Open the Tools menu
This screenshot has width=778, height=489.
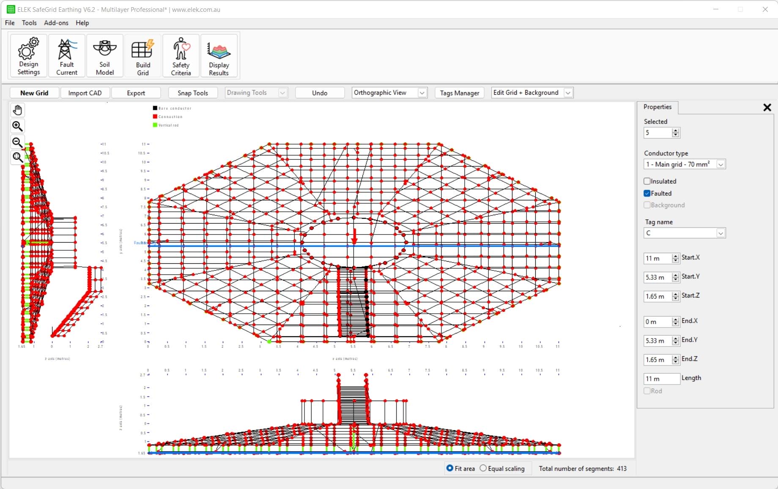point(29,23)
